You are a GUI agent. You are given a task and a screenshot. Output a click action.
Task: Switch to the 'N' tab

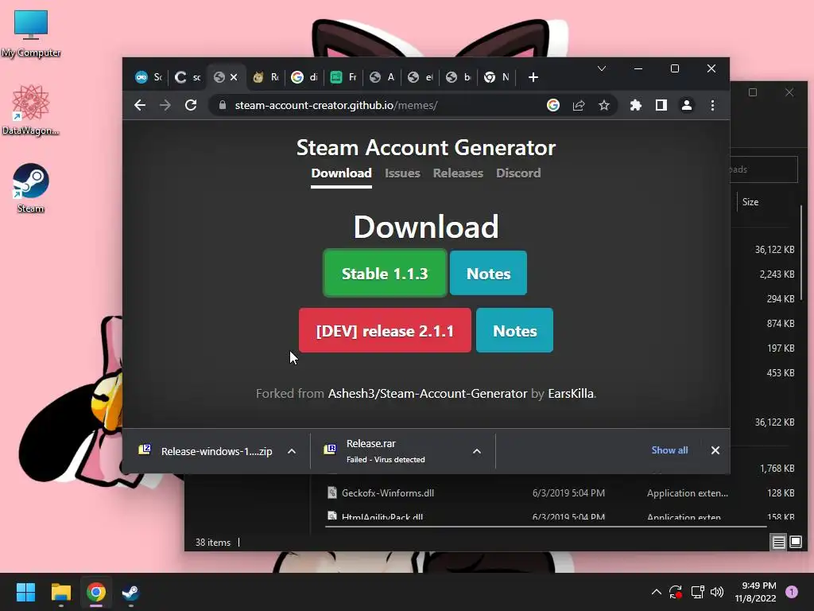497,77
